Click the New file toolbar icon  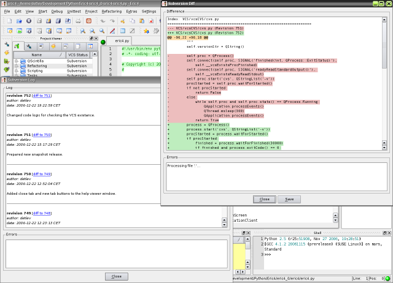tap(10, 21)
